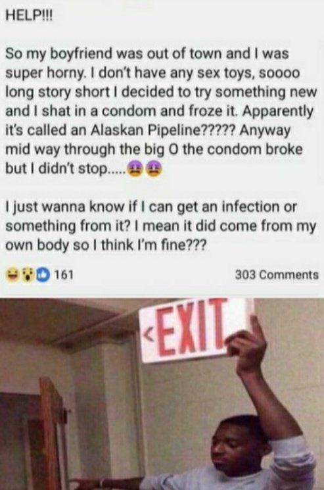
Task: Open the 303 Comments link
Action: tap(277, 275)
